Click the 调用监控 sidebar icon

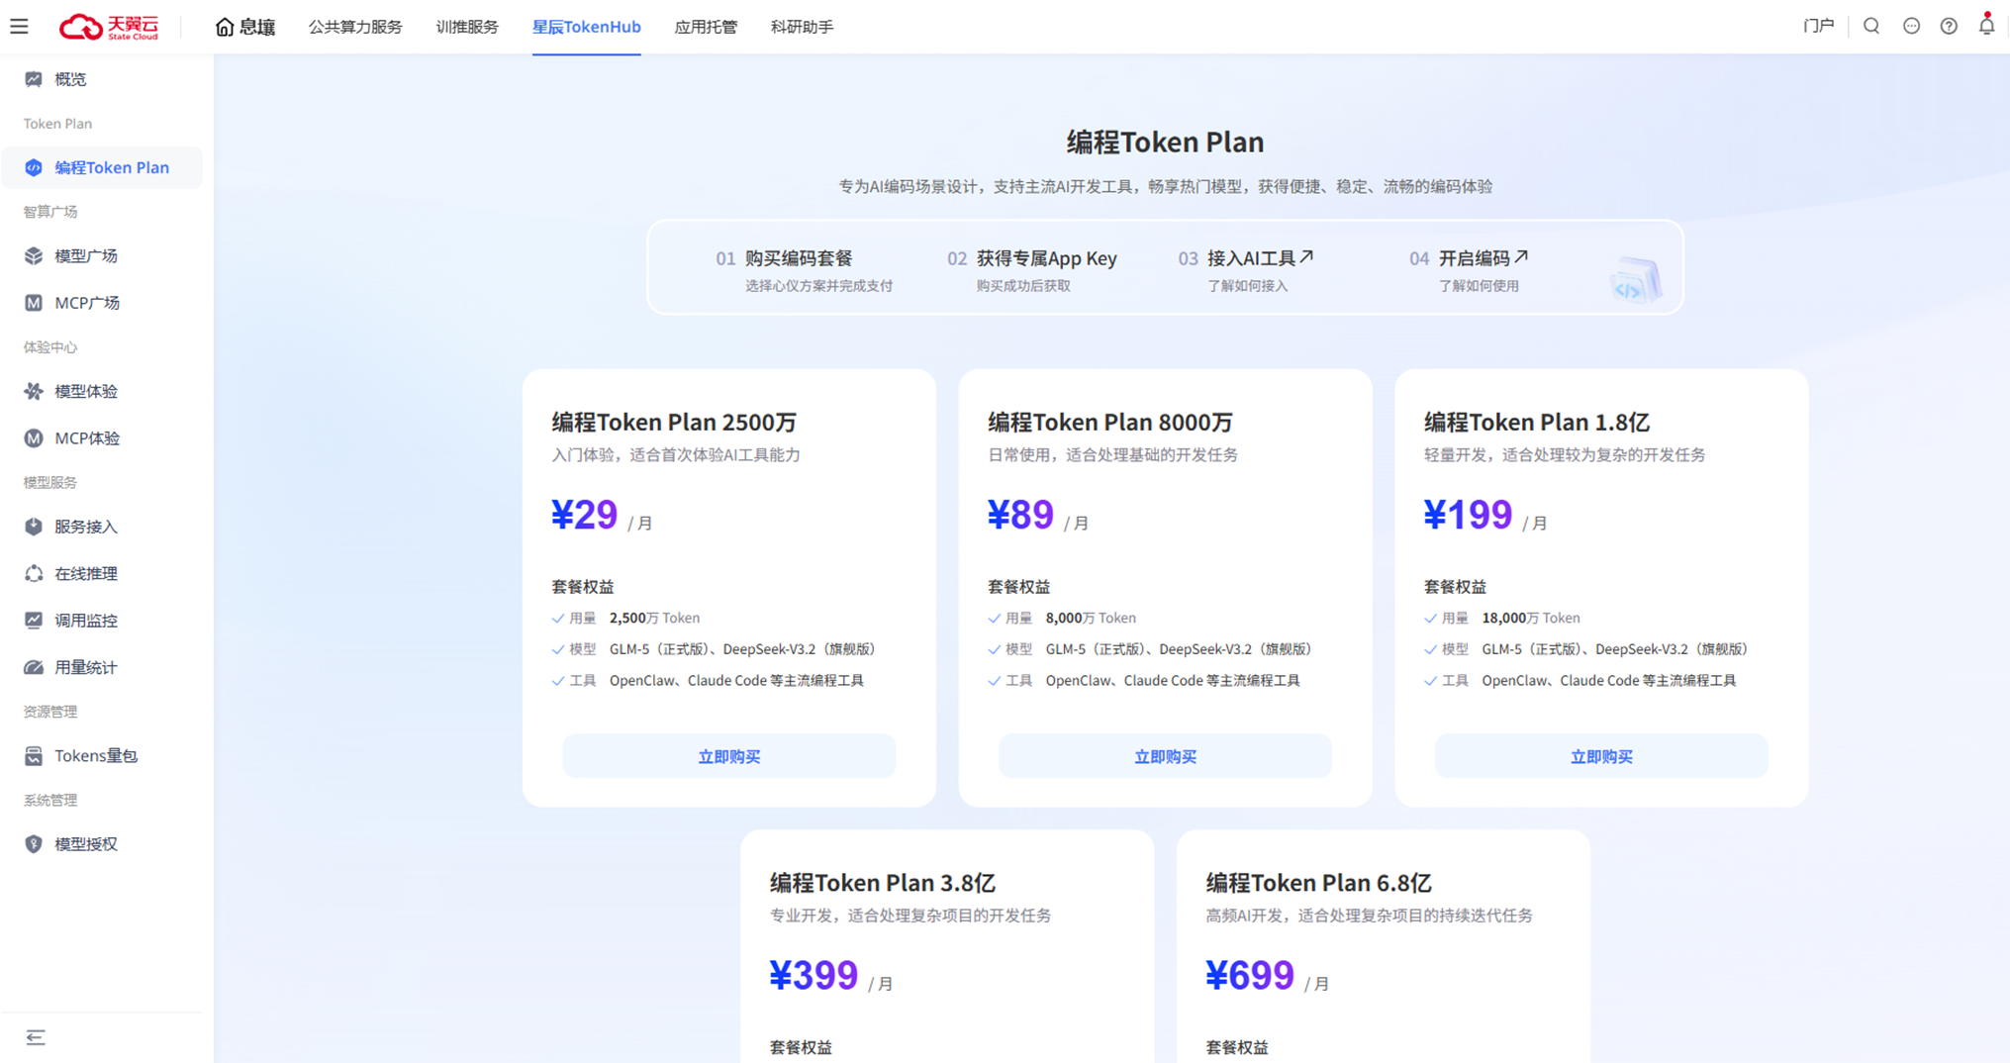tap(34, 621)
